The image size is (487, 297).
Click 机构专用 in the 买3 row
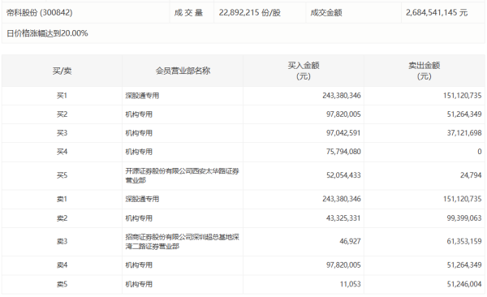[139, 133]
